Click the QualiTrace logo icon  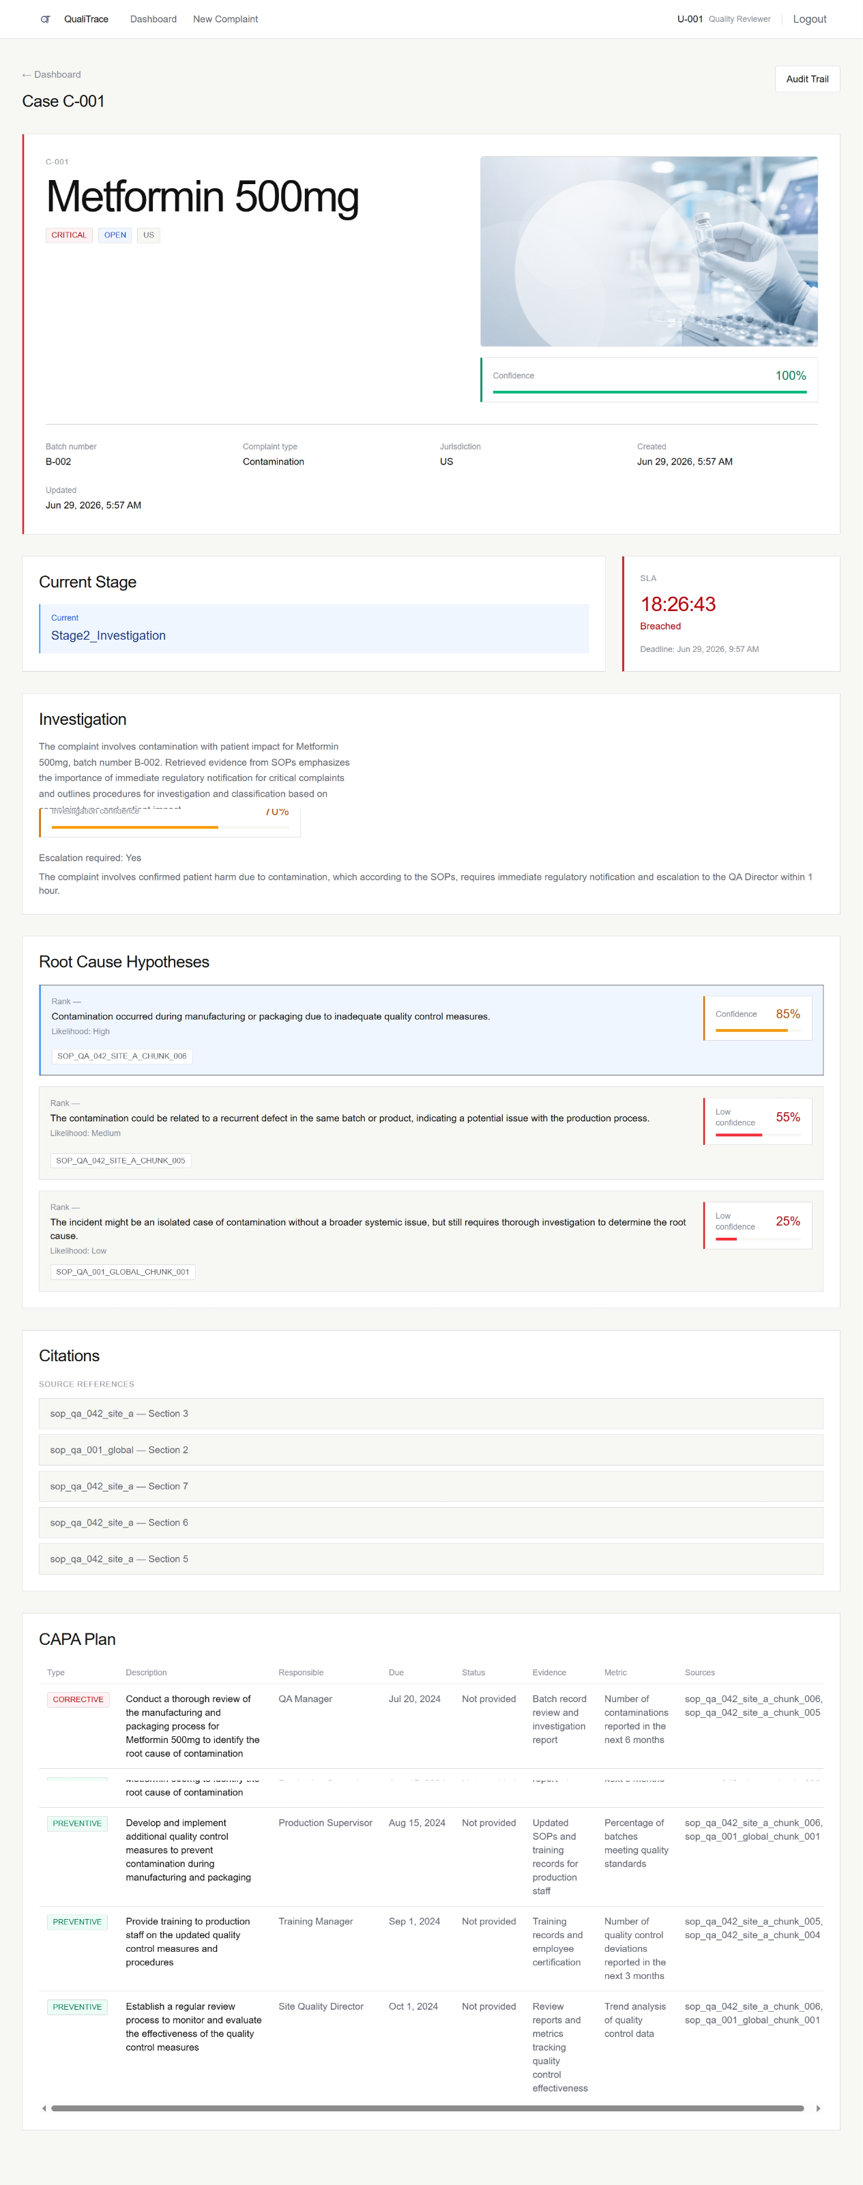[45, 18]
